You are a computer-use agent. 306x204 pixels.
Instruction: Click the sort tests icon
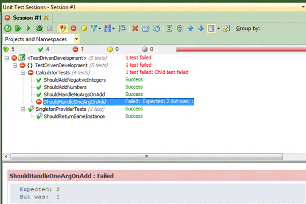coord(122,28)
